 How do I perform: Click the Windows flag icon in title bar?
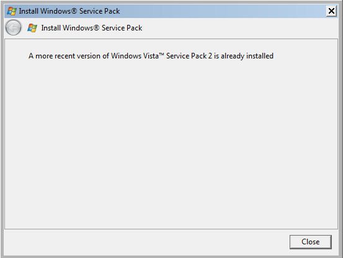(x=12, y=11)
